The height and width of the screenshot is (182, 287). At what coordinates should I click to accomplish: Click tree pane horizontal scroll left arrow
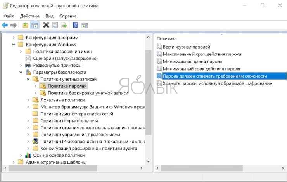[5, 168]
